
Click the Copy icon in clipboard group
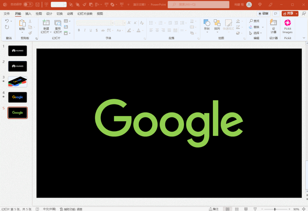[x=30, y=27]
